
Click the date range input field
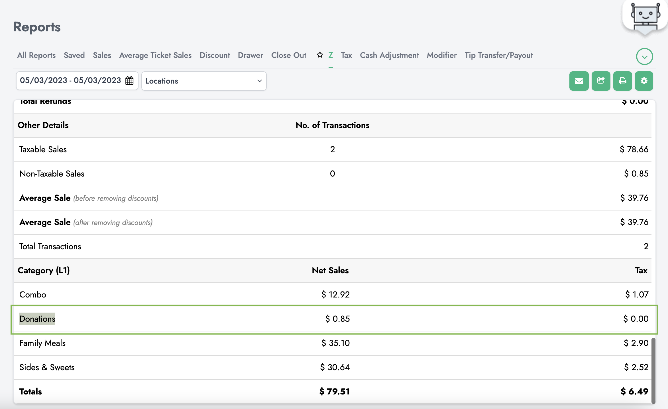click(x=76, y=80)
